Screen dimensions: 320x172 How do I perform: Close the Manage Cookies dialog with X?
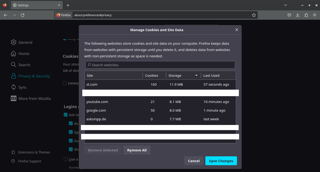[x=236, y=30]
